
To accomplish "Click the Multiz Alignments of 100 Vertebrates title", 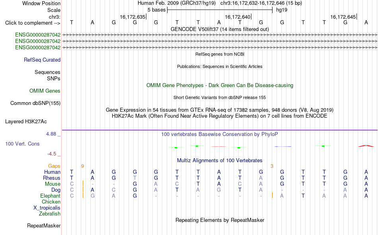I will coord(220,161).
